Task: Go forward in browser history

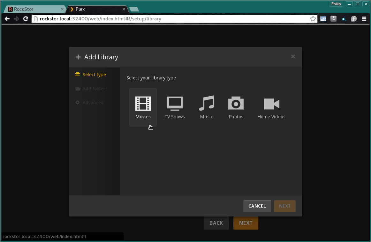Action: 16,19
